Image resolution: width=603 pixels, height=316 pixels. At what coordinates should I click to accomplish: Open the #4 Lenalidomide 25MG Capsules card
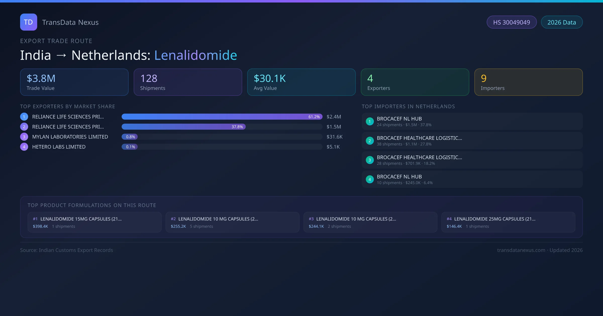[x=508, y=222]
